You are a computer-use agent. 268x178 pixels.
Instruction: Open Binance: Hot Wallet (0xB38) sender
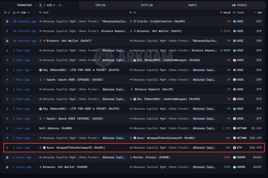[x=65, y=167]
